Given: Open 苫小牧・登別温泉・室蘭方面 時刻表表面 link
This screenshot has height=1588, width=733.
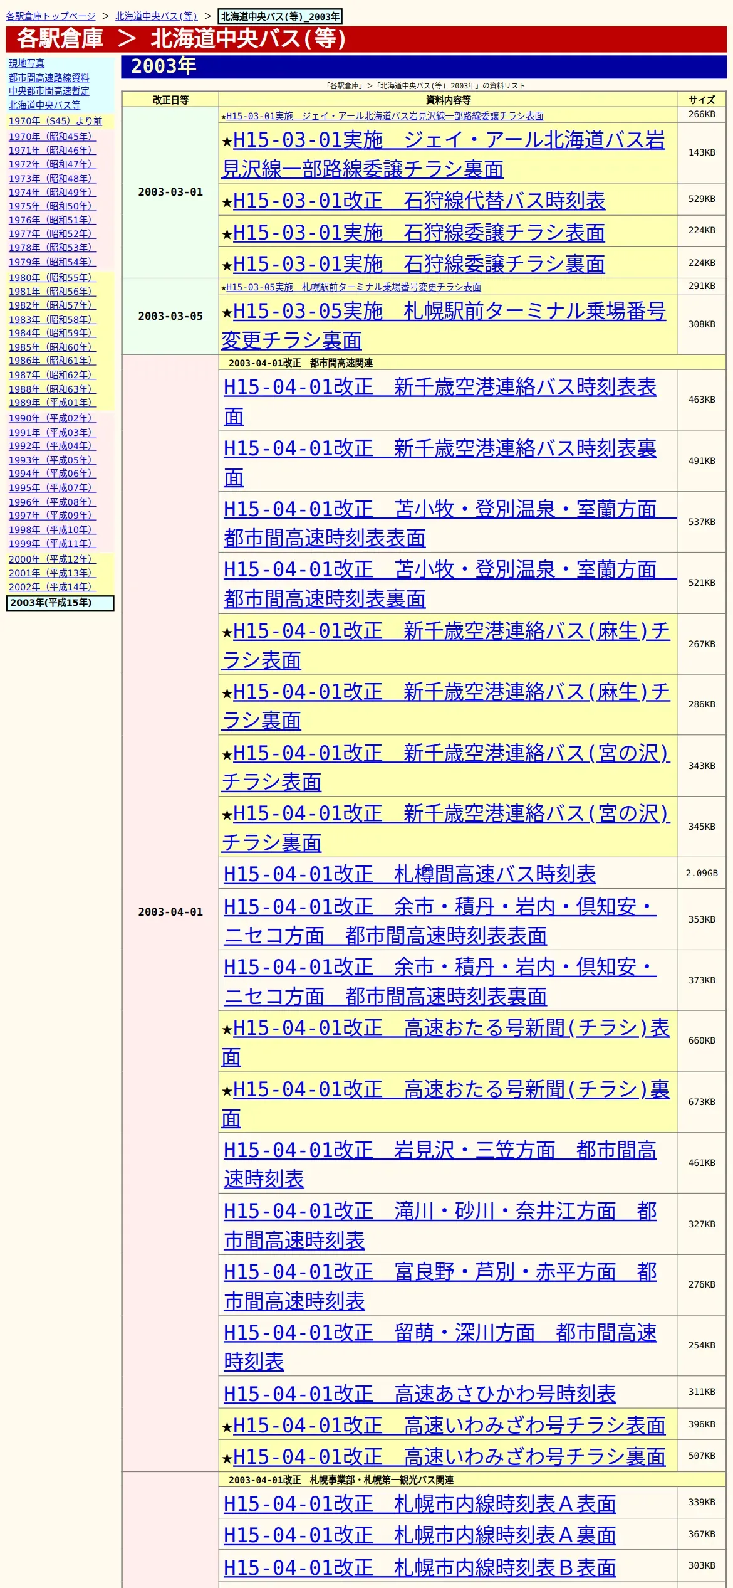Looking at the screenshot, I should [x=450, y=523].
